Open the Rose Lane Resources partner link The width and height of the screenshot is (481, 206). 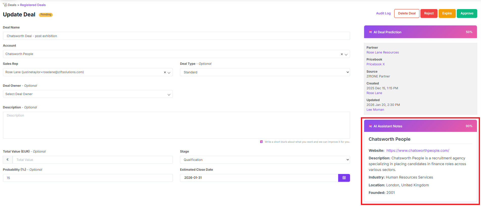point(383,52)
